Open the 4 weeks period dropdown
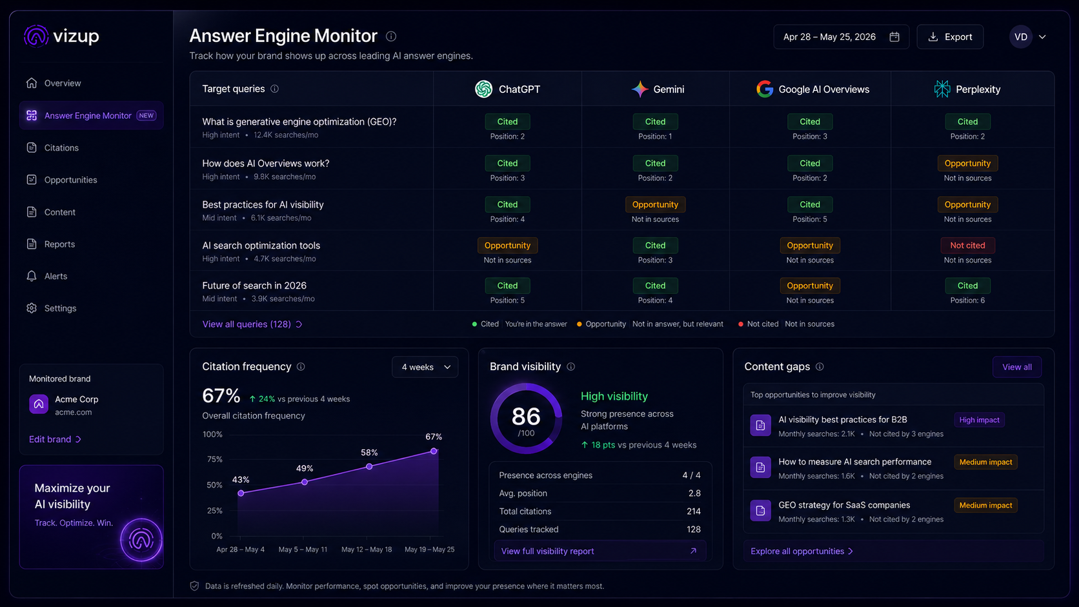1079x607 pixels. click(x=425, y=367)
